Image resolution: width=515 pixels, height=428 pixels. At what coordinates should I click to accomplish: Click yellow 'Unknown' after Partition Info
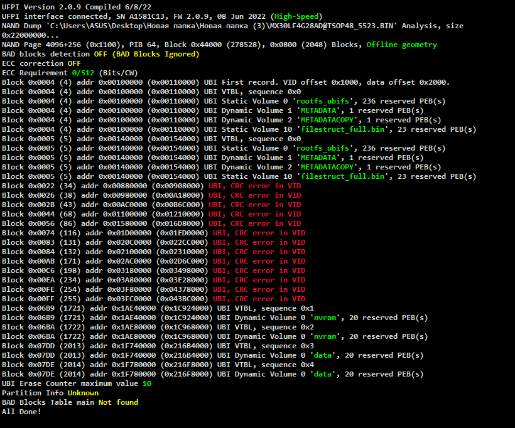tap(83, 393)
